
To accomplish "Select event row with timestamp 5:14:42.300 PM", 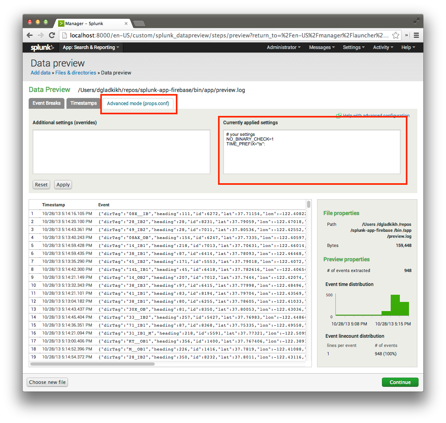I will [167, 270].
